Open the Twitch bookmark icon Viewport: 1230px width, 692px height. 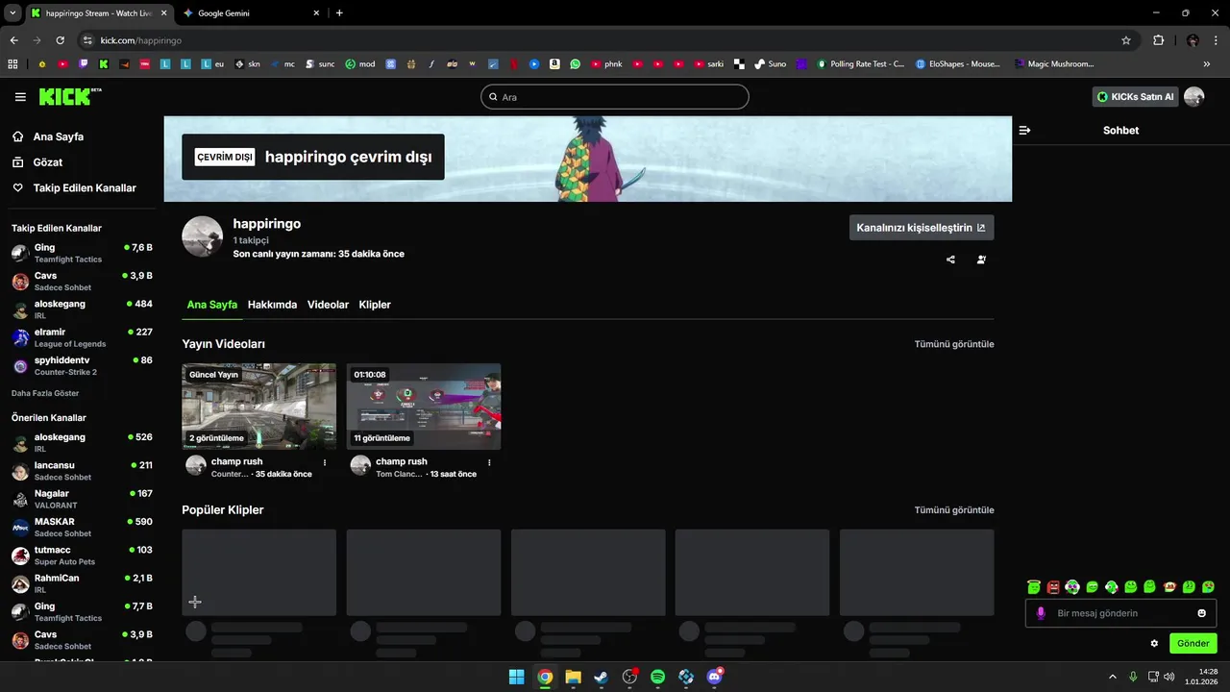(84, 64)
